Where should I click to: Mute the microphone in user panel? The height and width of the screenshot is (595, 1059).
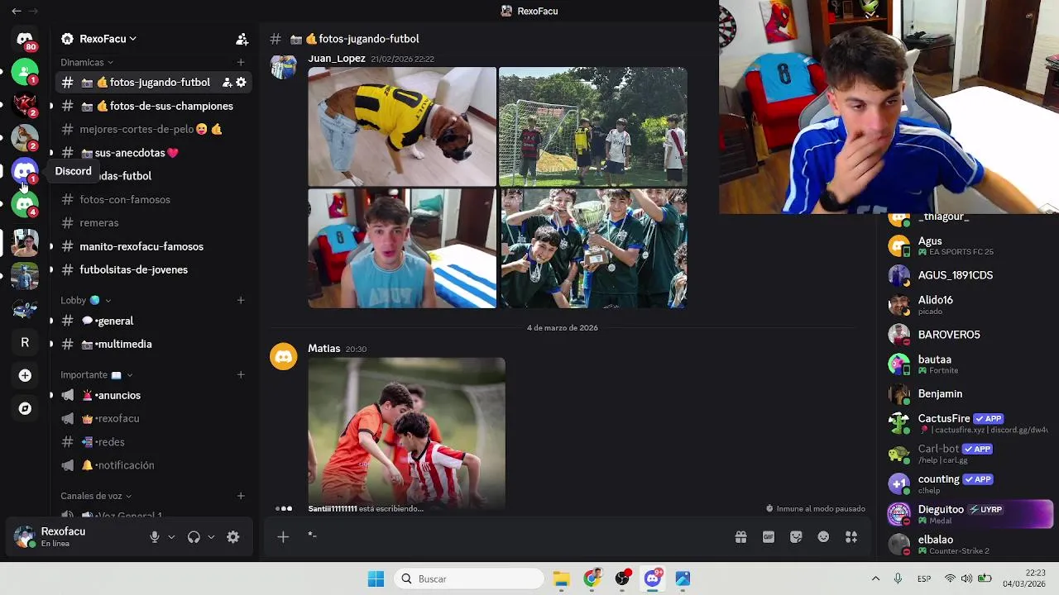[x=154, y=537]
